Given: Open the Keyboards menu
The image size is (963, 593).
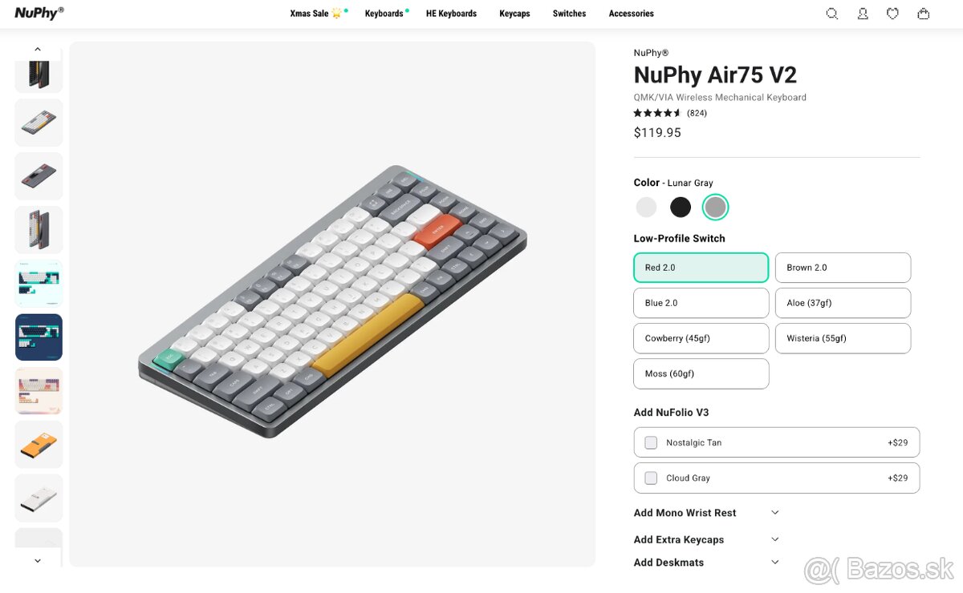Looking at the screenshot, I should [x=384, y=14].
